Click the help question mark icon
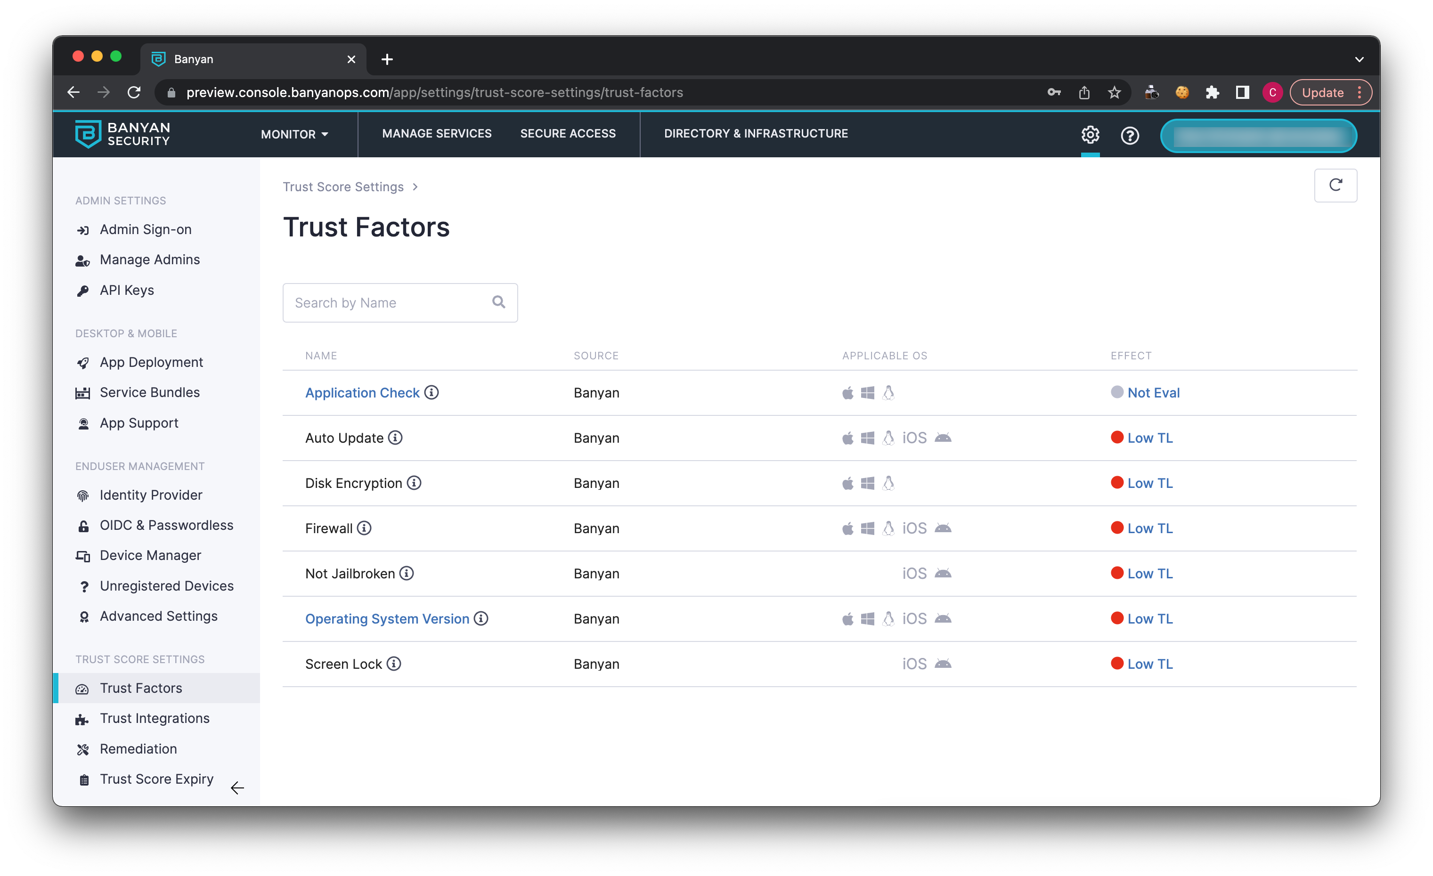Image resolution: width=1433 pixels, height=876 pixels. point(1130,136)
